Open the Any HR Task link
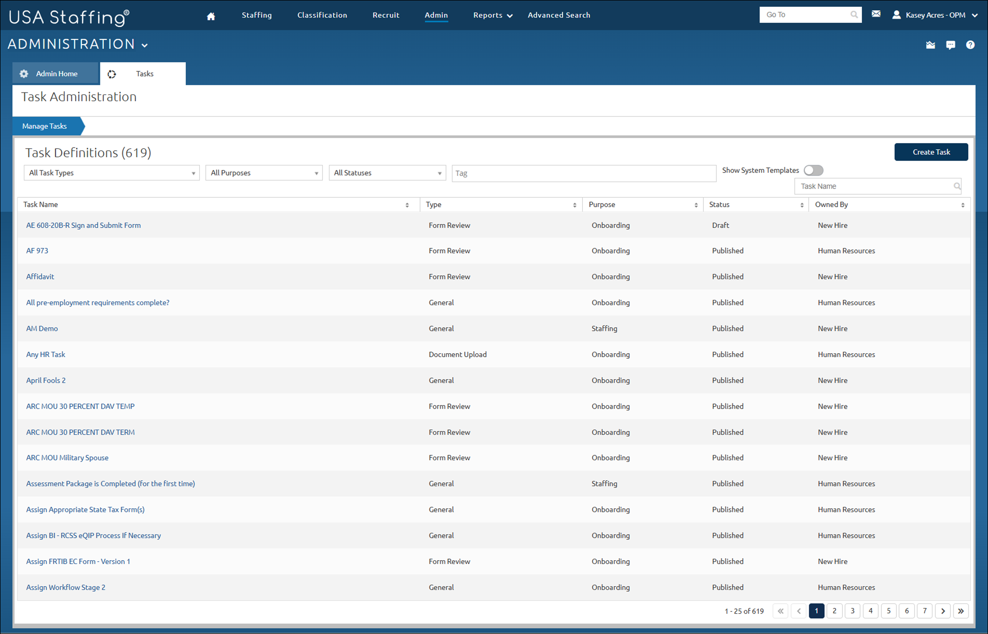 tap(46, 354)
